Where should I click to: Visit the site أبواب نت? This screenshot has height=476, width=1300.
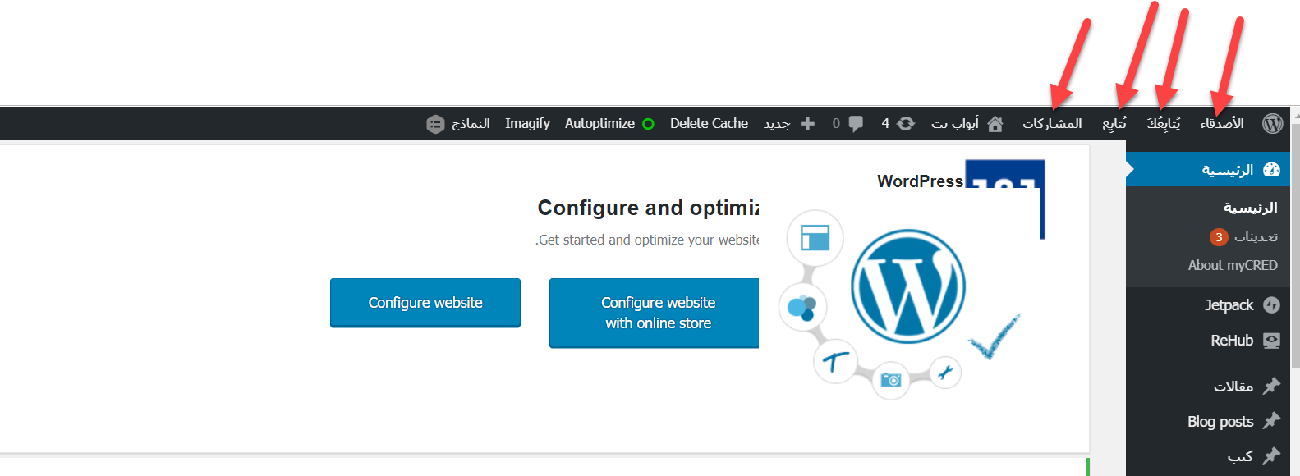955,123
